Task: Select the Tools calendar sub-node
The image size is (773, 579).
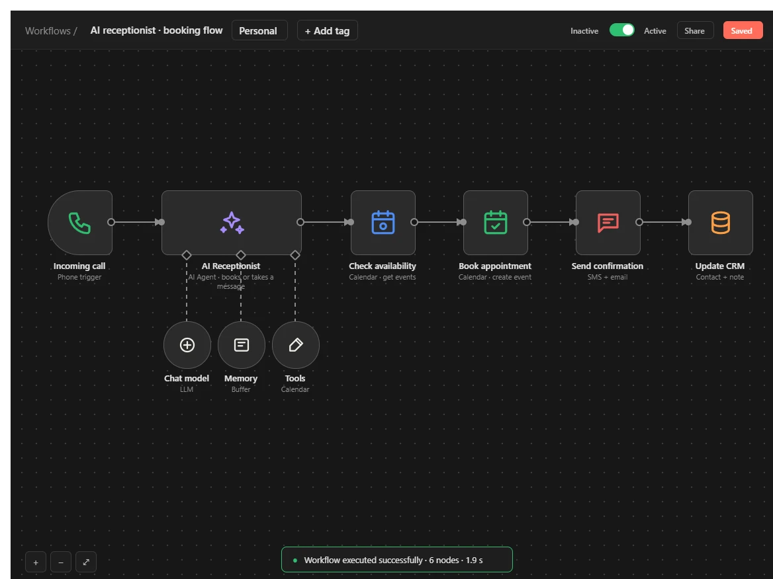Action: click(x=295, y=345)
